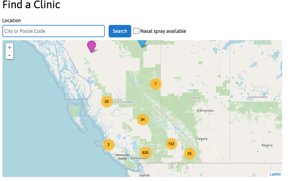Click the Calgary city label on map
Screen dimensions: 288x181
[202, 139]
